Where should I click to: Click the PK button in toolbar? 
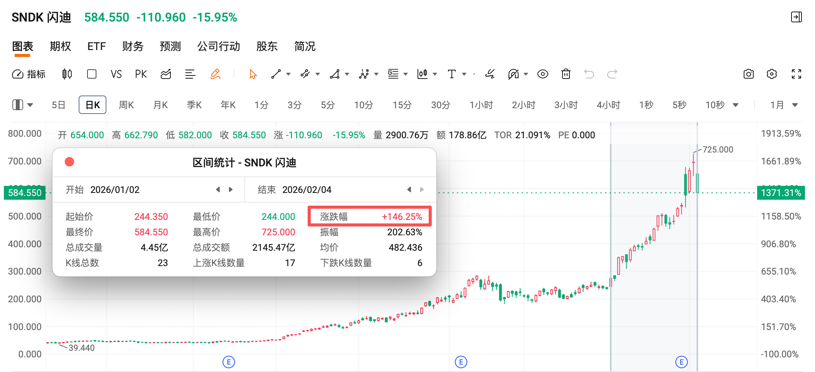(141, 74)
